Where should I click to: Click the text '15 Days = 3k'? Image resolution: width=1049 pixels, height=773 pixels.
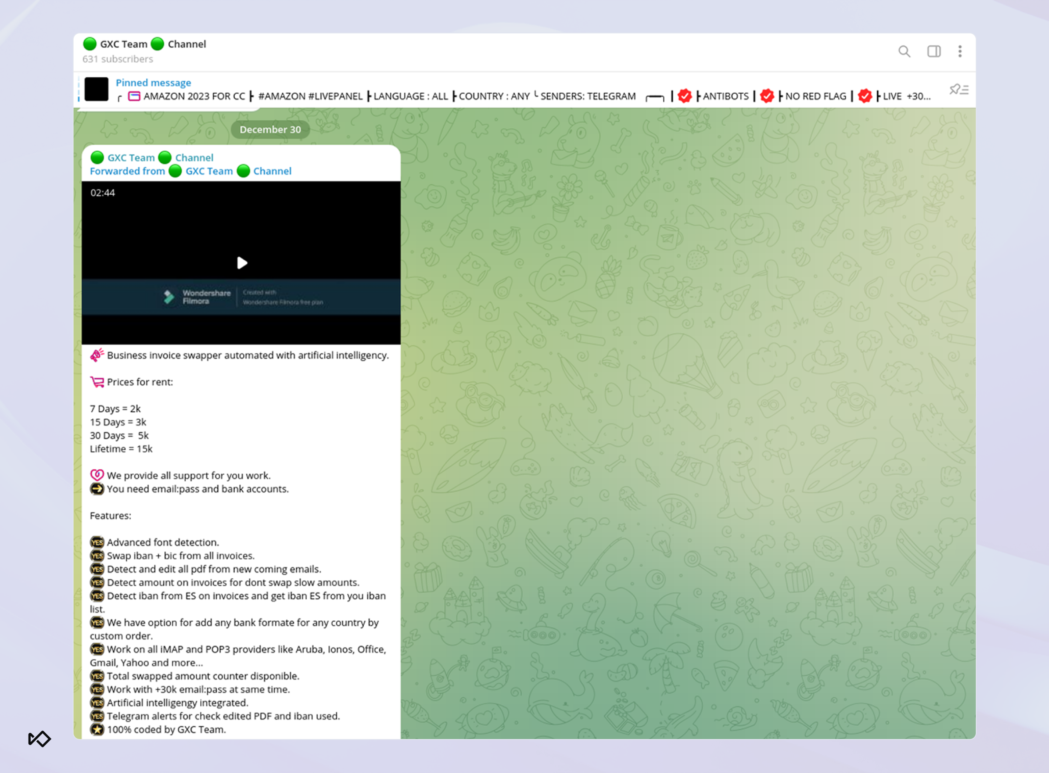[118, 422]
